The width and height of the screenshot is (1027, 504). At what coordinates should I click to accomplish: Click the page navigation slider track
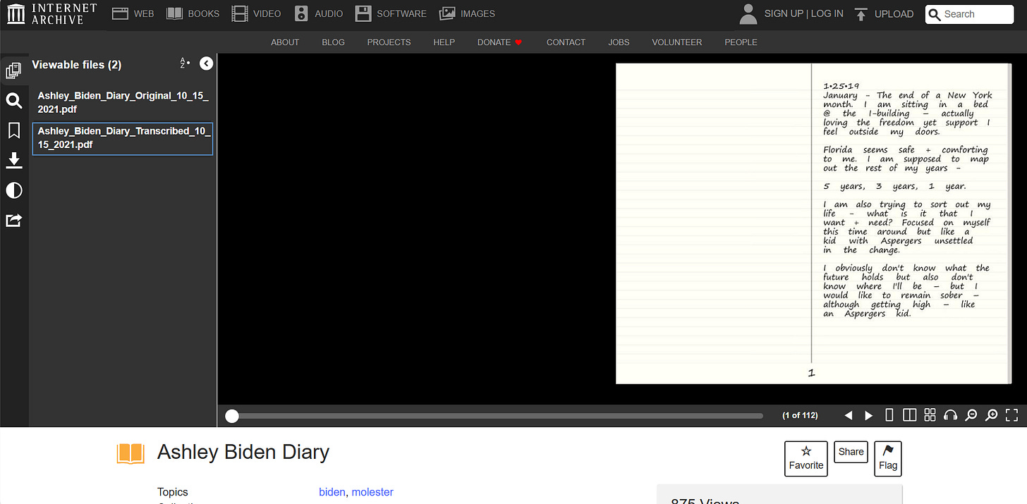[x=497, y=416]
